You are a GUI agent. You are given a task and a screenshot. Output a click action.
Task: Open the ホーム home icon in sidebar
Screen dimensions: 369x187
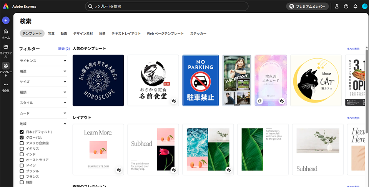click(x=6, y=31)
